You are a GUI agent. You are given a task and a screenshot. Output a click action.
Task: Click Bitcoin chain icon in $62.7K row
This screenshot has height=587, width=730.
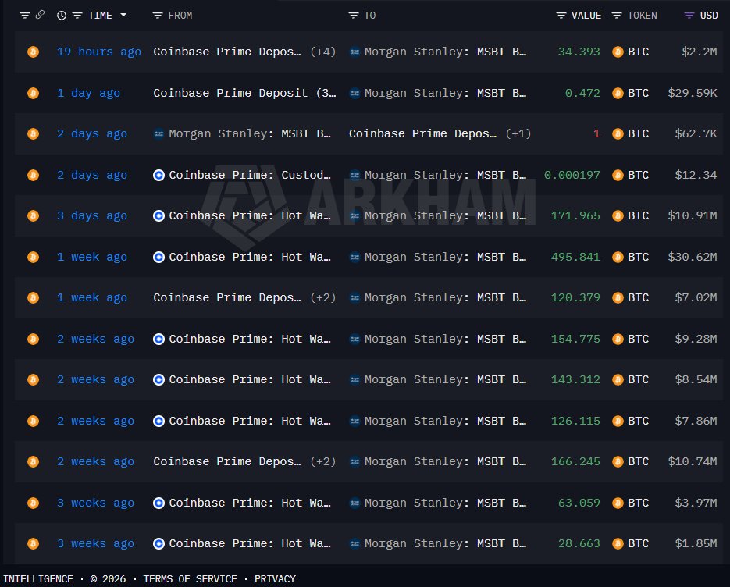point(33,134)
